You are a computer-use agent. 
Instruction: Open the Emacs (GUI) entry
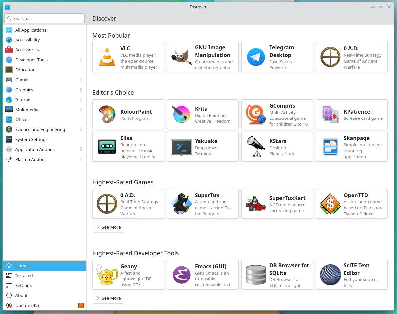pos(202,275)
